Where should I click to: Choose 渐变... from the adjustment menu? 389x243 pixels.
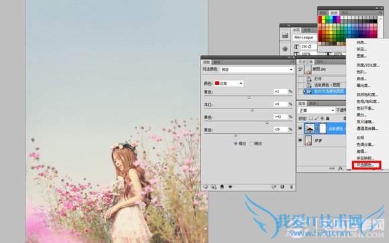pos(362,50)
